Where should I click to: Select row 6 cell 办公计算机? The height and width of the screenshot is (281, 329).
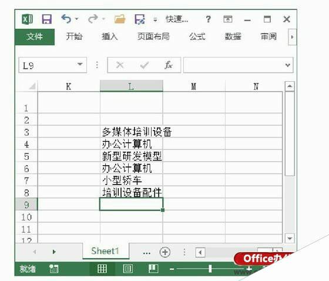132,168
